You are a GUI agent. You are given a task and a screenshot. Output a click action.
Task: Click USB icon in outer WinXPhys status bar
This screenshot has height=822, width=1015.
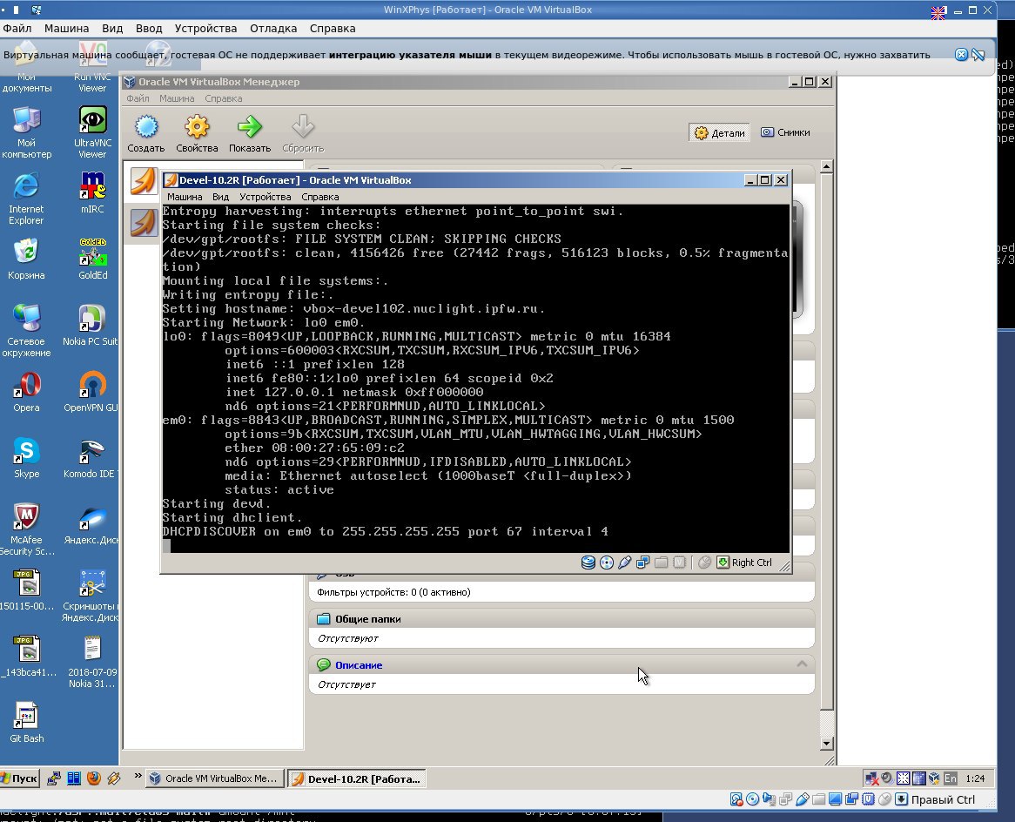click(802, 799)
